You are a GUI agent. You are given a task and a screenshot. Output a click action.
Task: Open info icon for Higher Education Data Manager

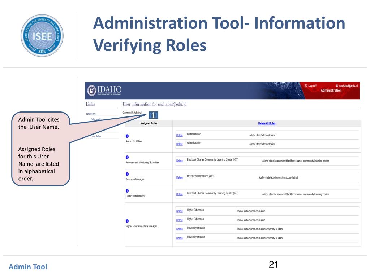127,221
